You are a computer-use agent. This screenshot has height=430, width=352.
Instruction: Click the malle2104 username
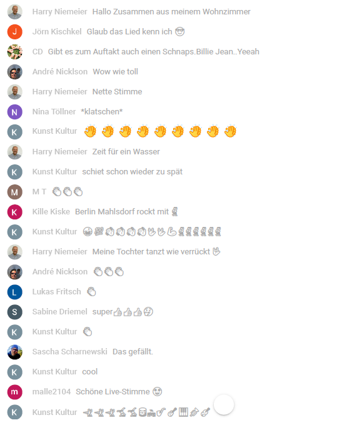(51, 392)
